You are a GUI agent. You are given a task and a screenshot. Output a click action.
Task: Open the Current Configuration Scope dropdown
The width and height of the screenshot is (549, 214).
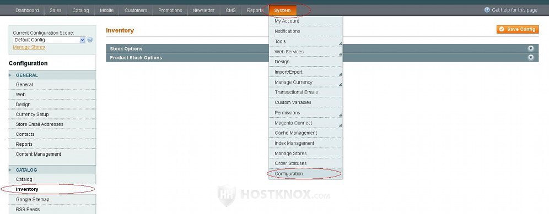pyautogui.click(x=49, y=40)
